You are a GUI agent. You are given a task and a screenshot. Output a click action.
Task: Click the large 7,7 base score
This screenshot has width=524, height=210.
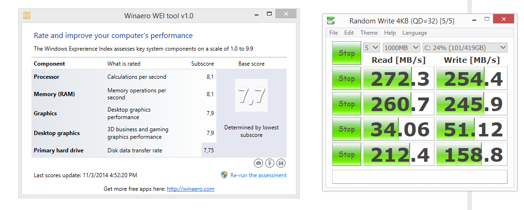[251, 95]
